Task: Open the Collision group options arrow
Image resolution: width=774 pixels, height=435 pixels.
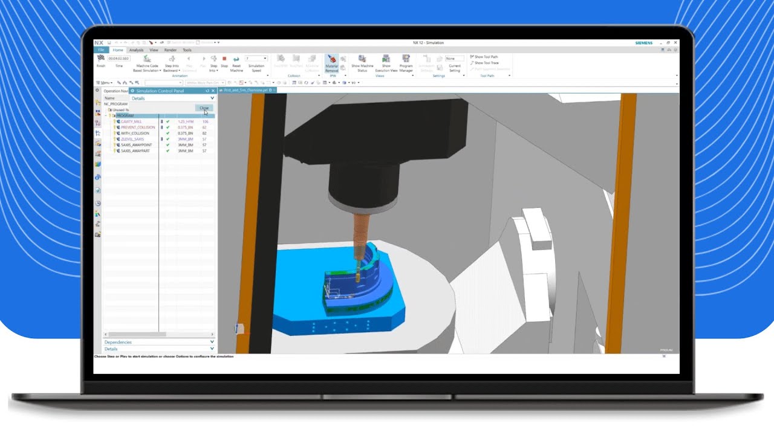Action: coord(319,76)
